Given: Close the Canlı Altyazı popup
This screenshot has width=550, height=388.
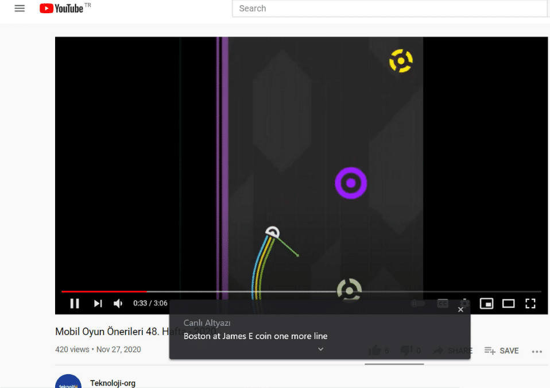Looking at the screenshot, I should click(460, 310).
